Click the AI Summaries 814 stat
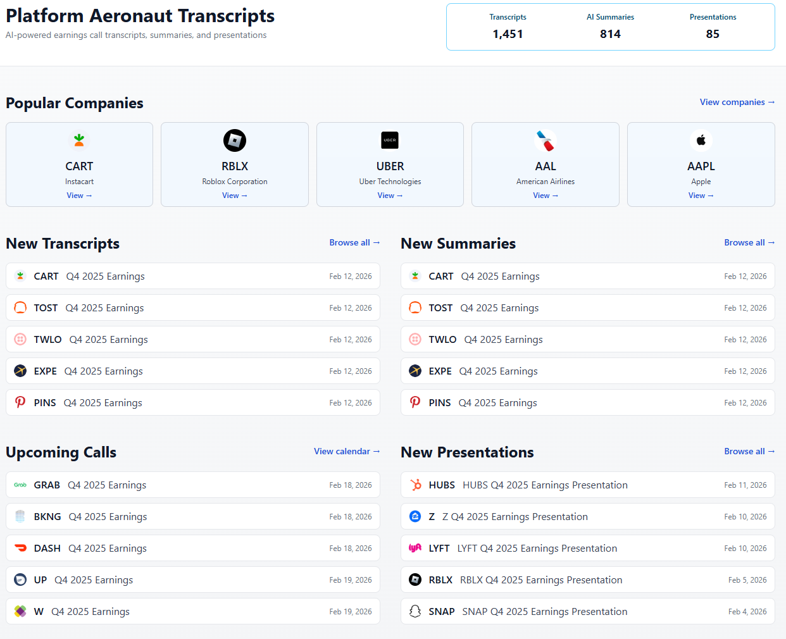This screenshot has height=639, width=786. point(610,27)
